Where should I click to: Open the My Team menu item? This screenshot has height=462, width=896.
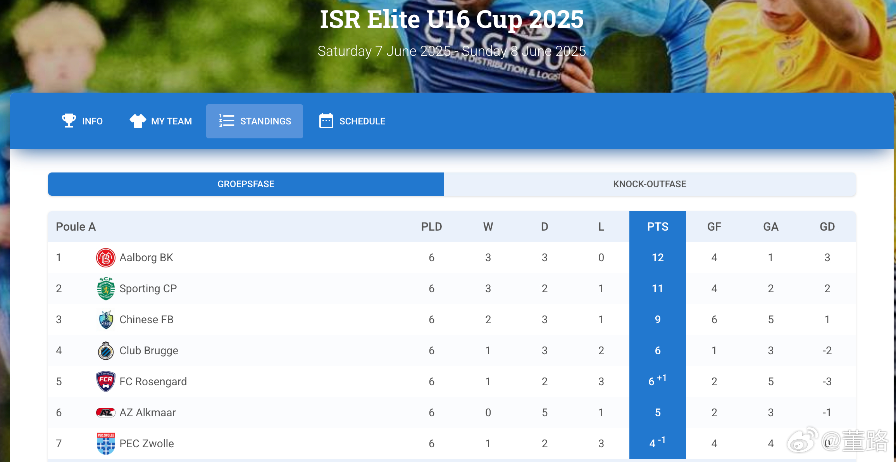coord(171,121)
